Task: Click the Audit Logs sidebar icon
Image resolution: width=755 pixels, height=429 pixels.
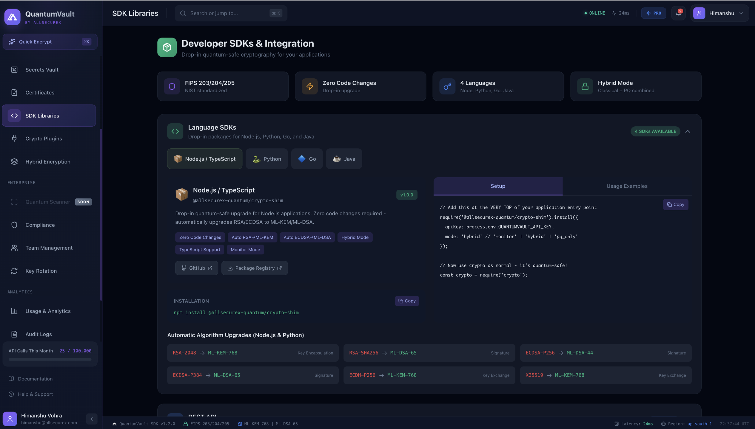Action: point(14,334)
